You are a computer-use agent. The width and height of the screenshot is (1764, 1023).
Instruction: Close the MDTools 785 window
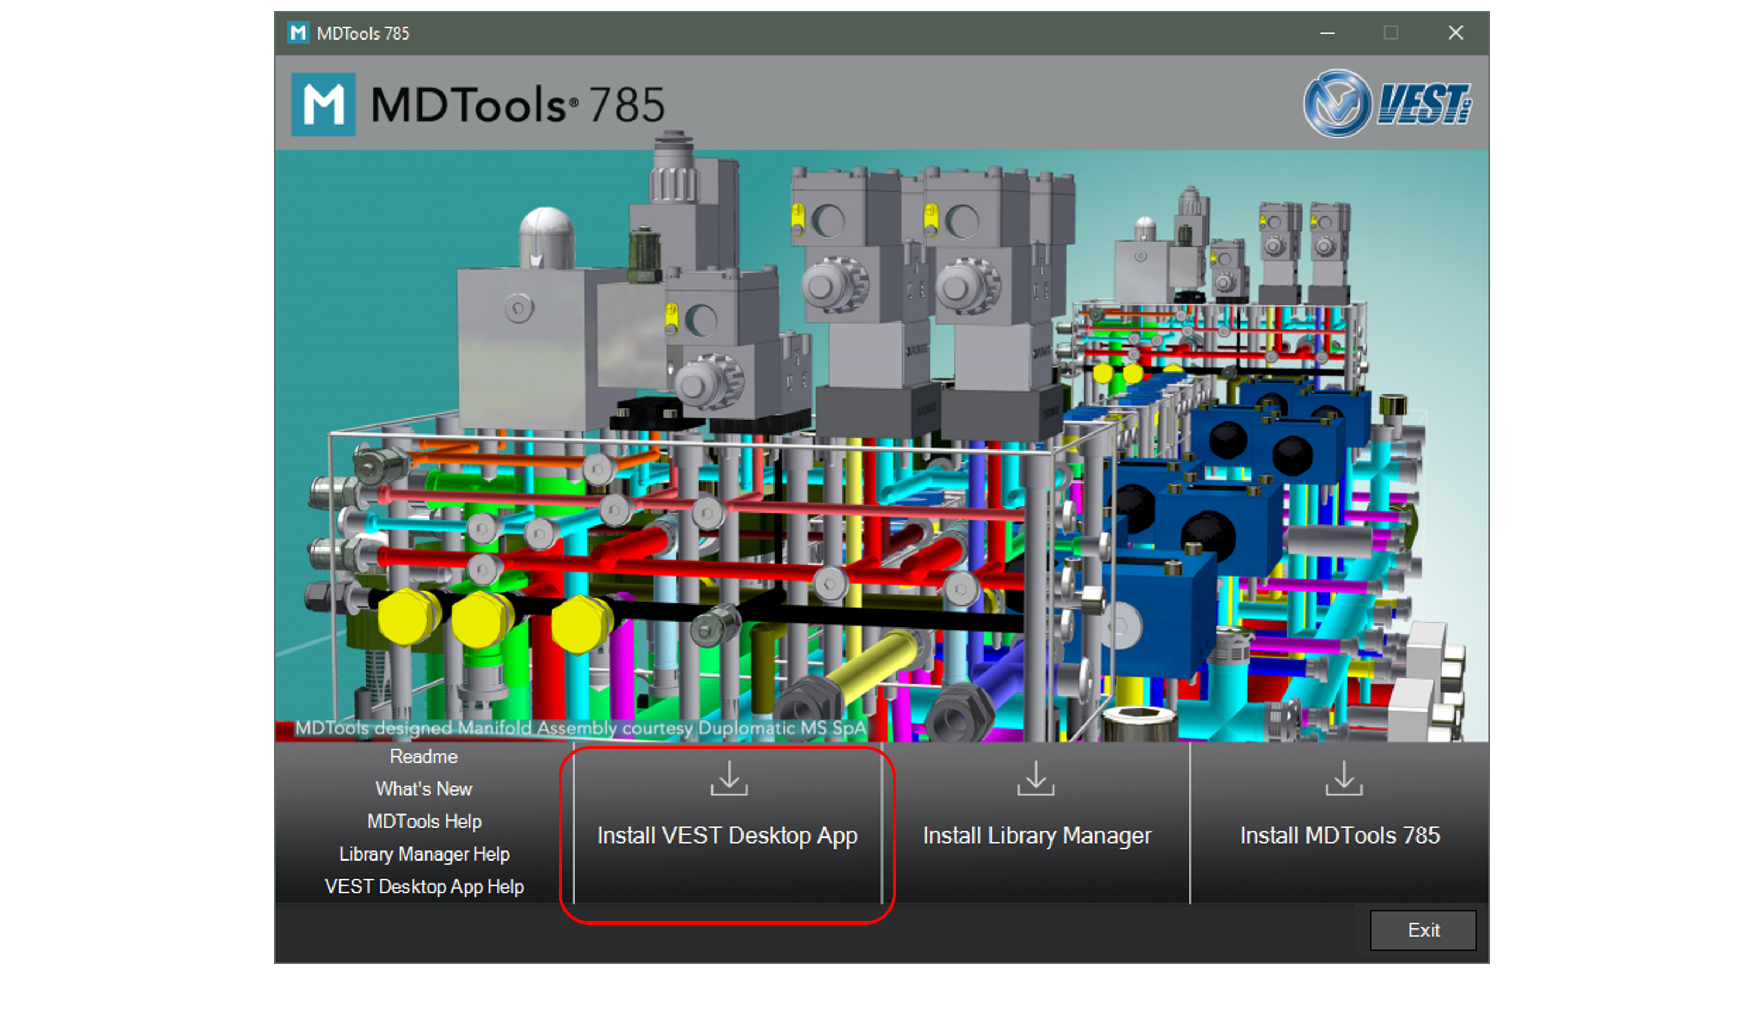click(x=1455, y=33)
